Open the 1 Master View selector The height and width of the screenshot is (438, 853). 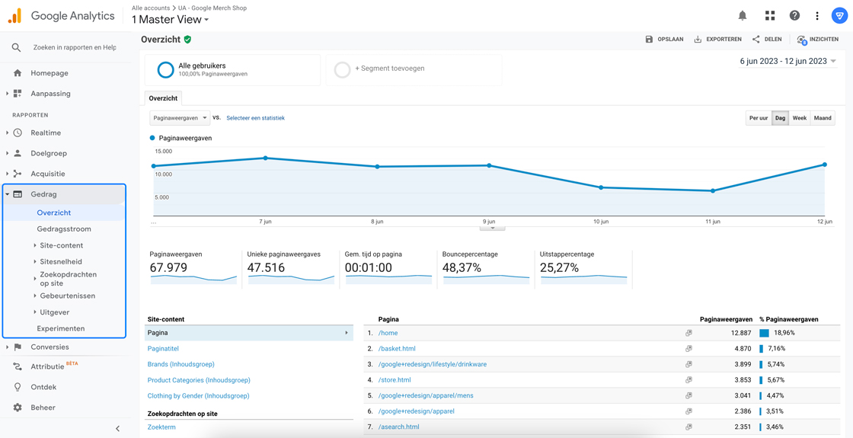pos(171,19)
